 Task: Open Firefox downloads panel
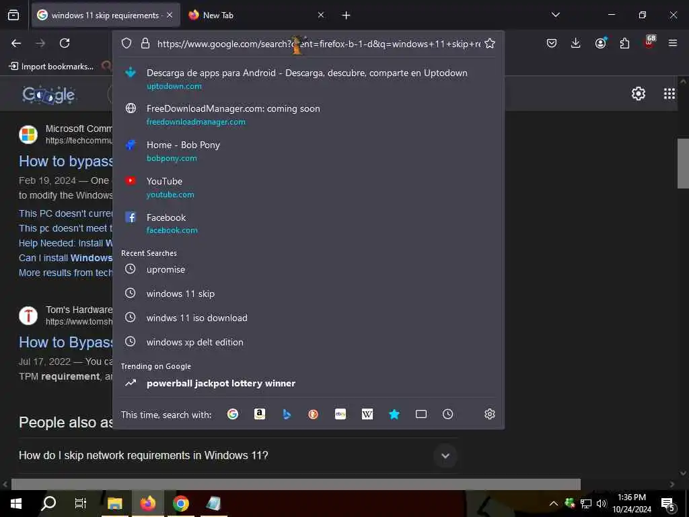(x=576, y=43)
